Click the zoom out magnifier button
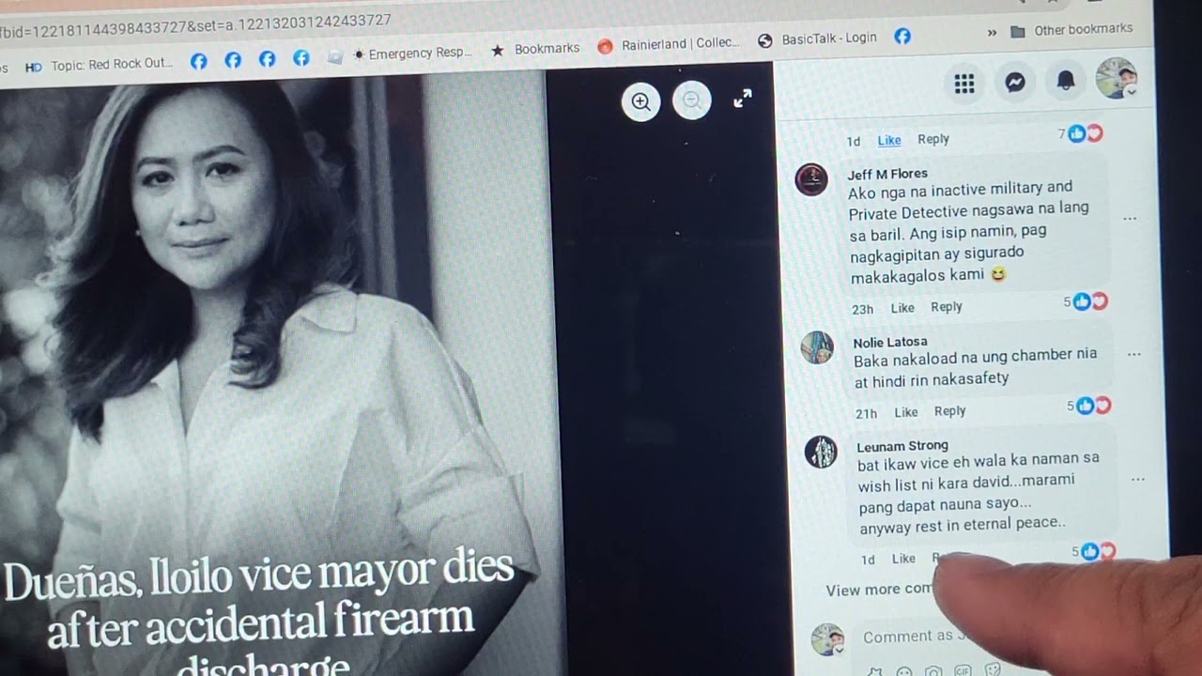Screen dimensions: 1202x676 (x=692, y=100)
